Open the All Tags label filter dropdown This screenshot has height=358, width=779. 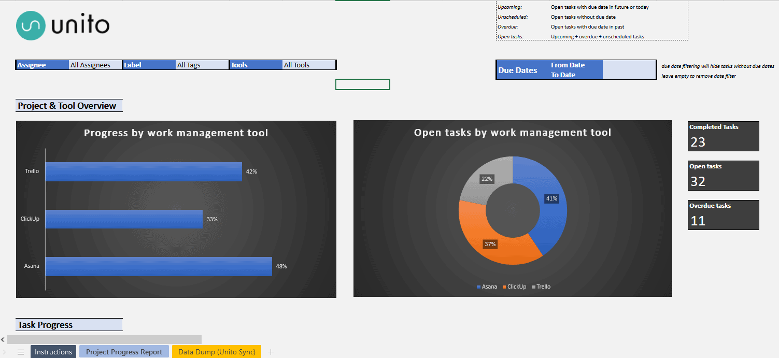click(202, 65)
